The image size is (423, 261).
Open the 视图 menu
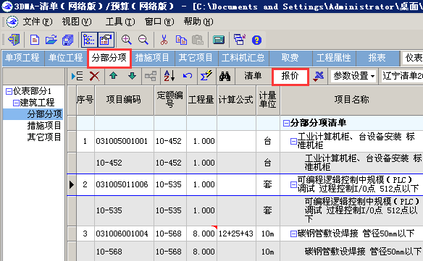tap(77, 22)
